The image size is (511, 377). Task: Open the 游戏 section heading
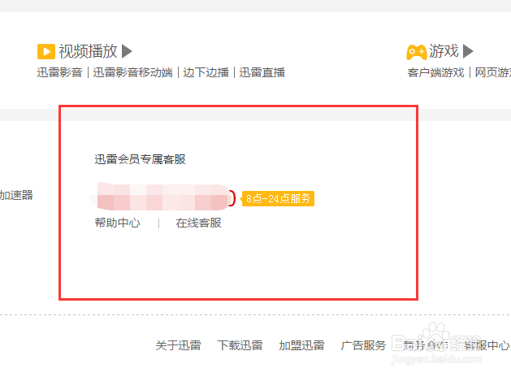[444, 51]
